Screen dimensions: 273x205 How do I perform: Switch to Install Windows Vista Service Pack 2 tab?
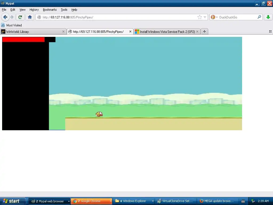[x=167, y=31]
